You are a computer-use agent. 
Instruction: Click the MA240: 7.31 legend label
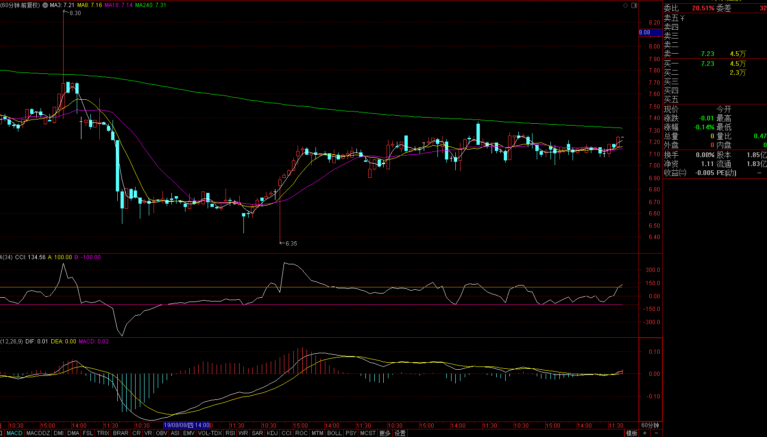pos(151,5)
